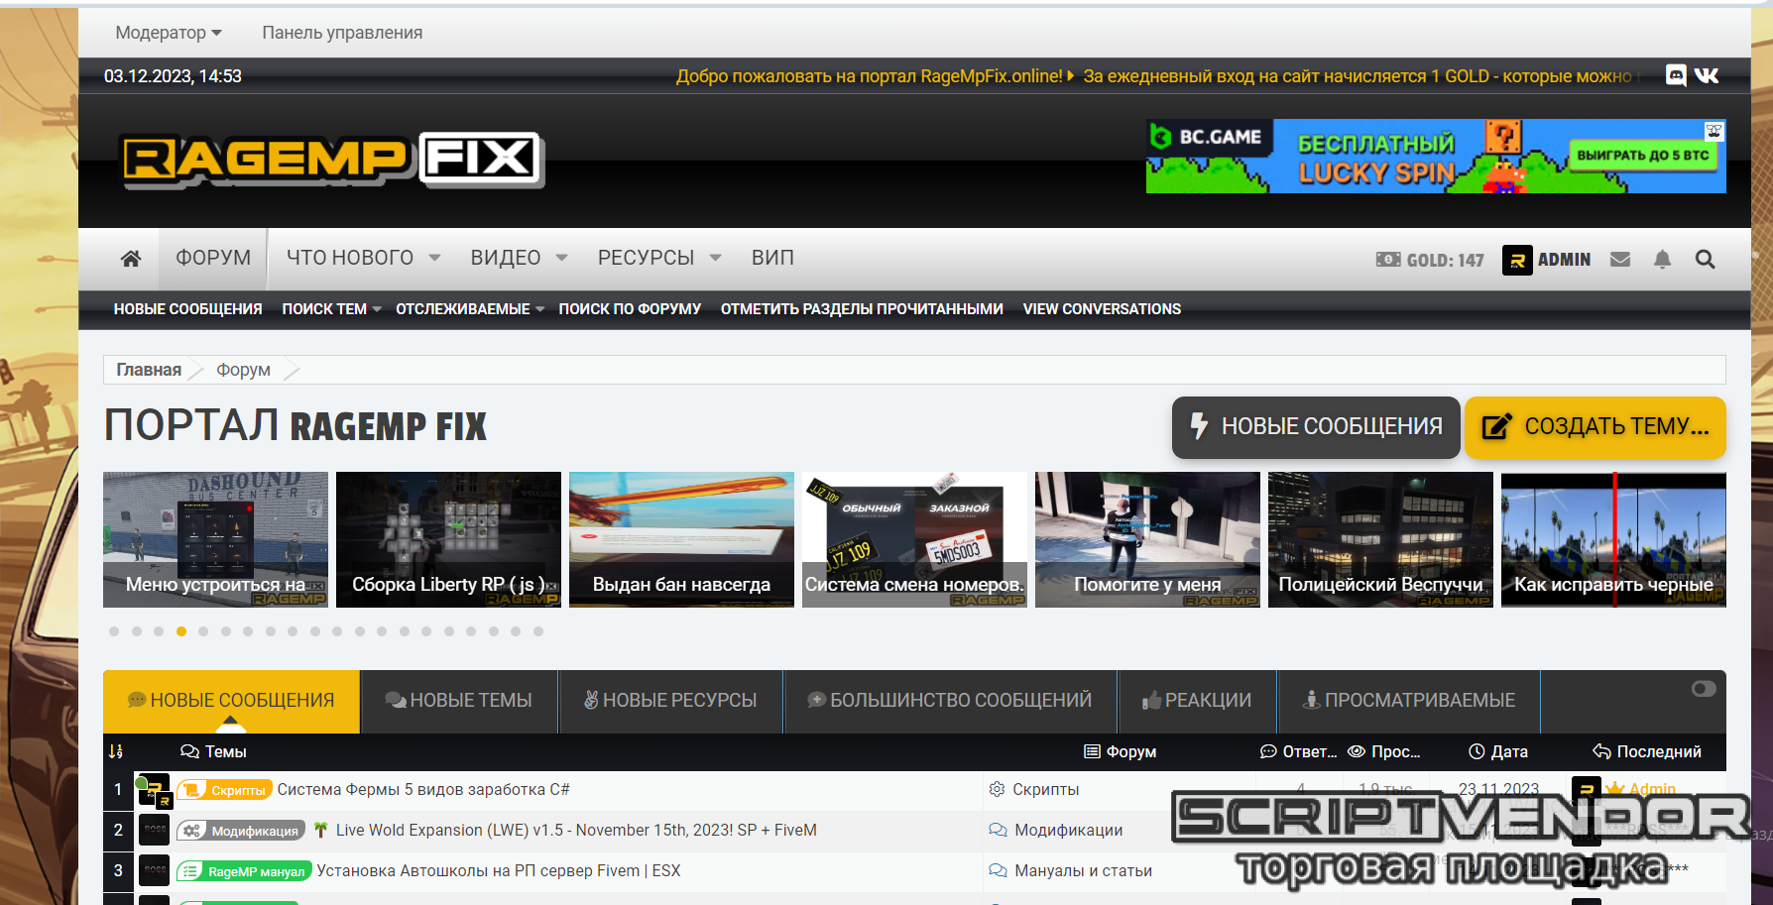Select the ПРОСМАТРИВАЕМЫЕ tab

point(1409,701)
